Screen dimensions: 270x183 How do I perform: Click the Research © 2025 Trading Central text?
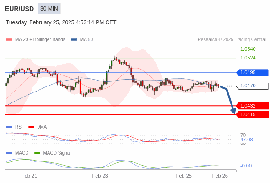(x=232, y=40)
